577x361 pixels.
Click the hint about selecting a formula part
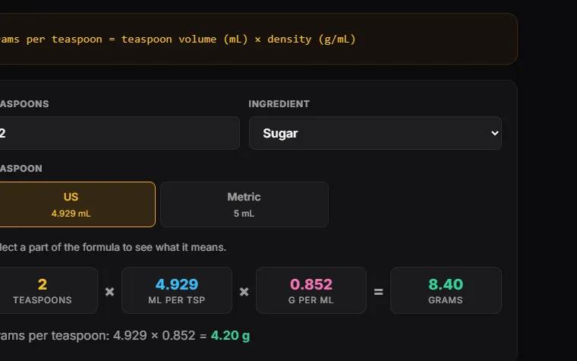pos(113,247)
